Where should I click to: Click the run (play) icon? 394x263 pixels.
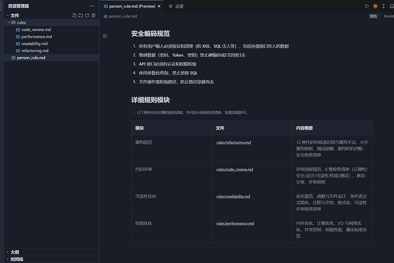(367, 6)
